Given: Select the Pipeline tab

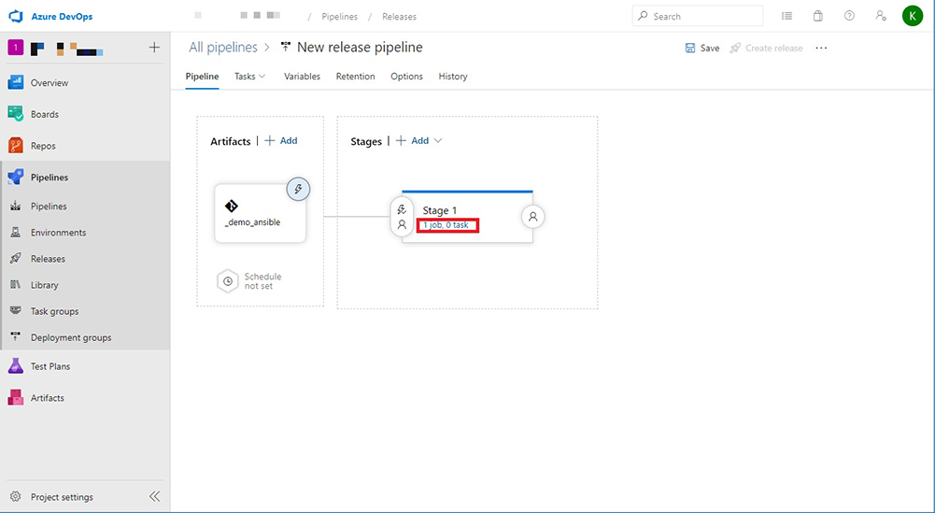Looking at the screenshot, I should pyautogui.click(x=202, y=77).
